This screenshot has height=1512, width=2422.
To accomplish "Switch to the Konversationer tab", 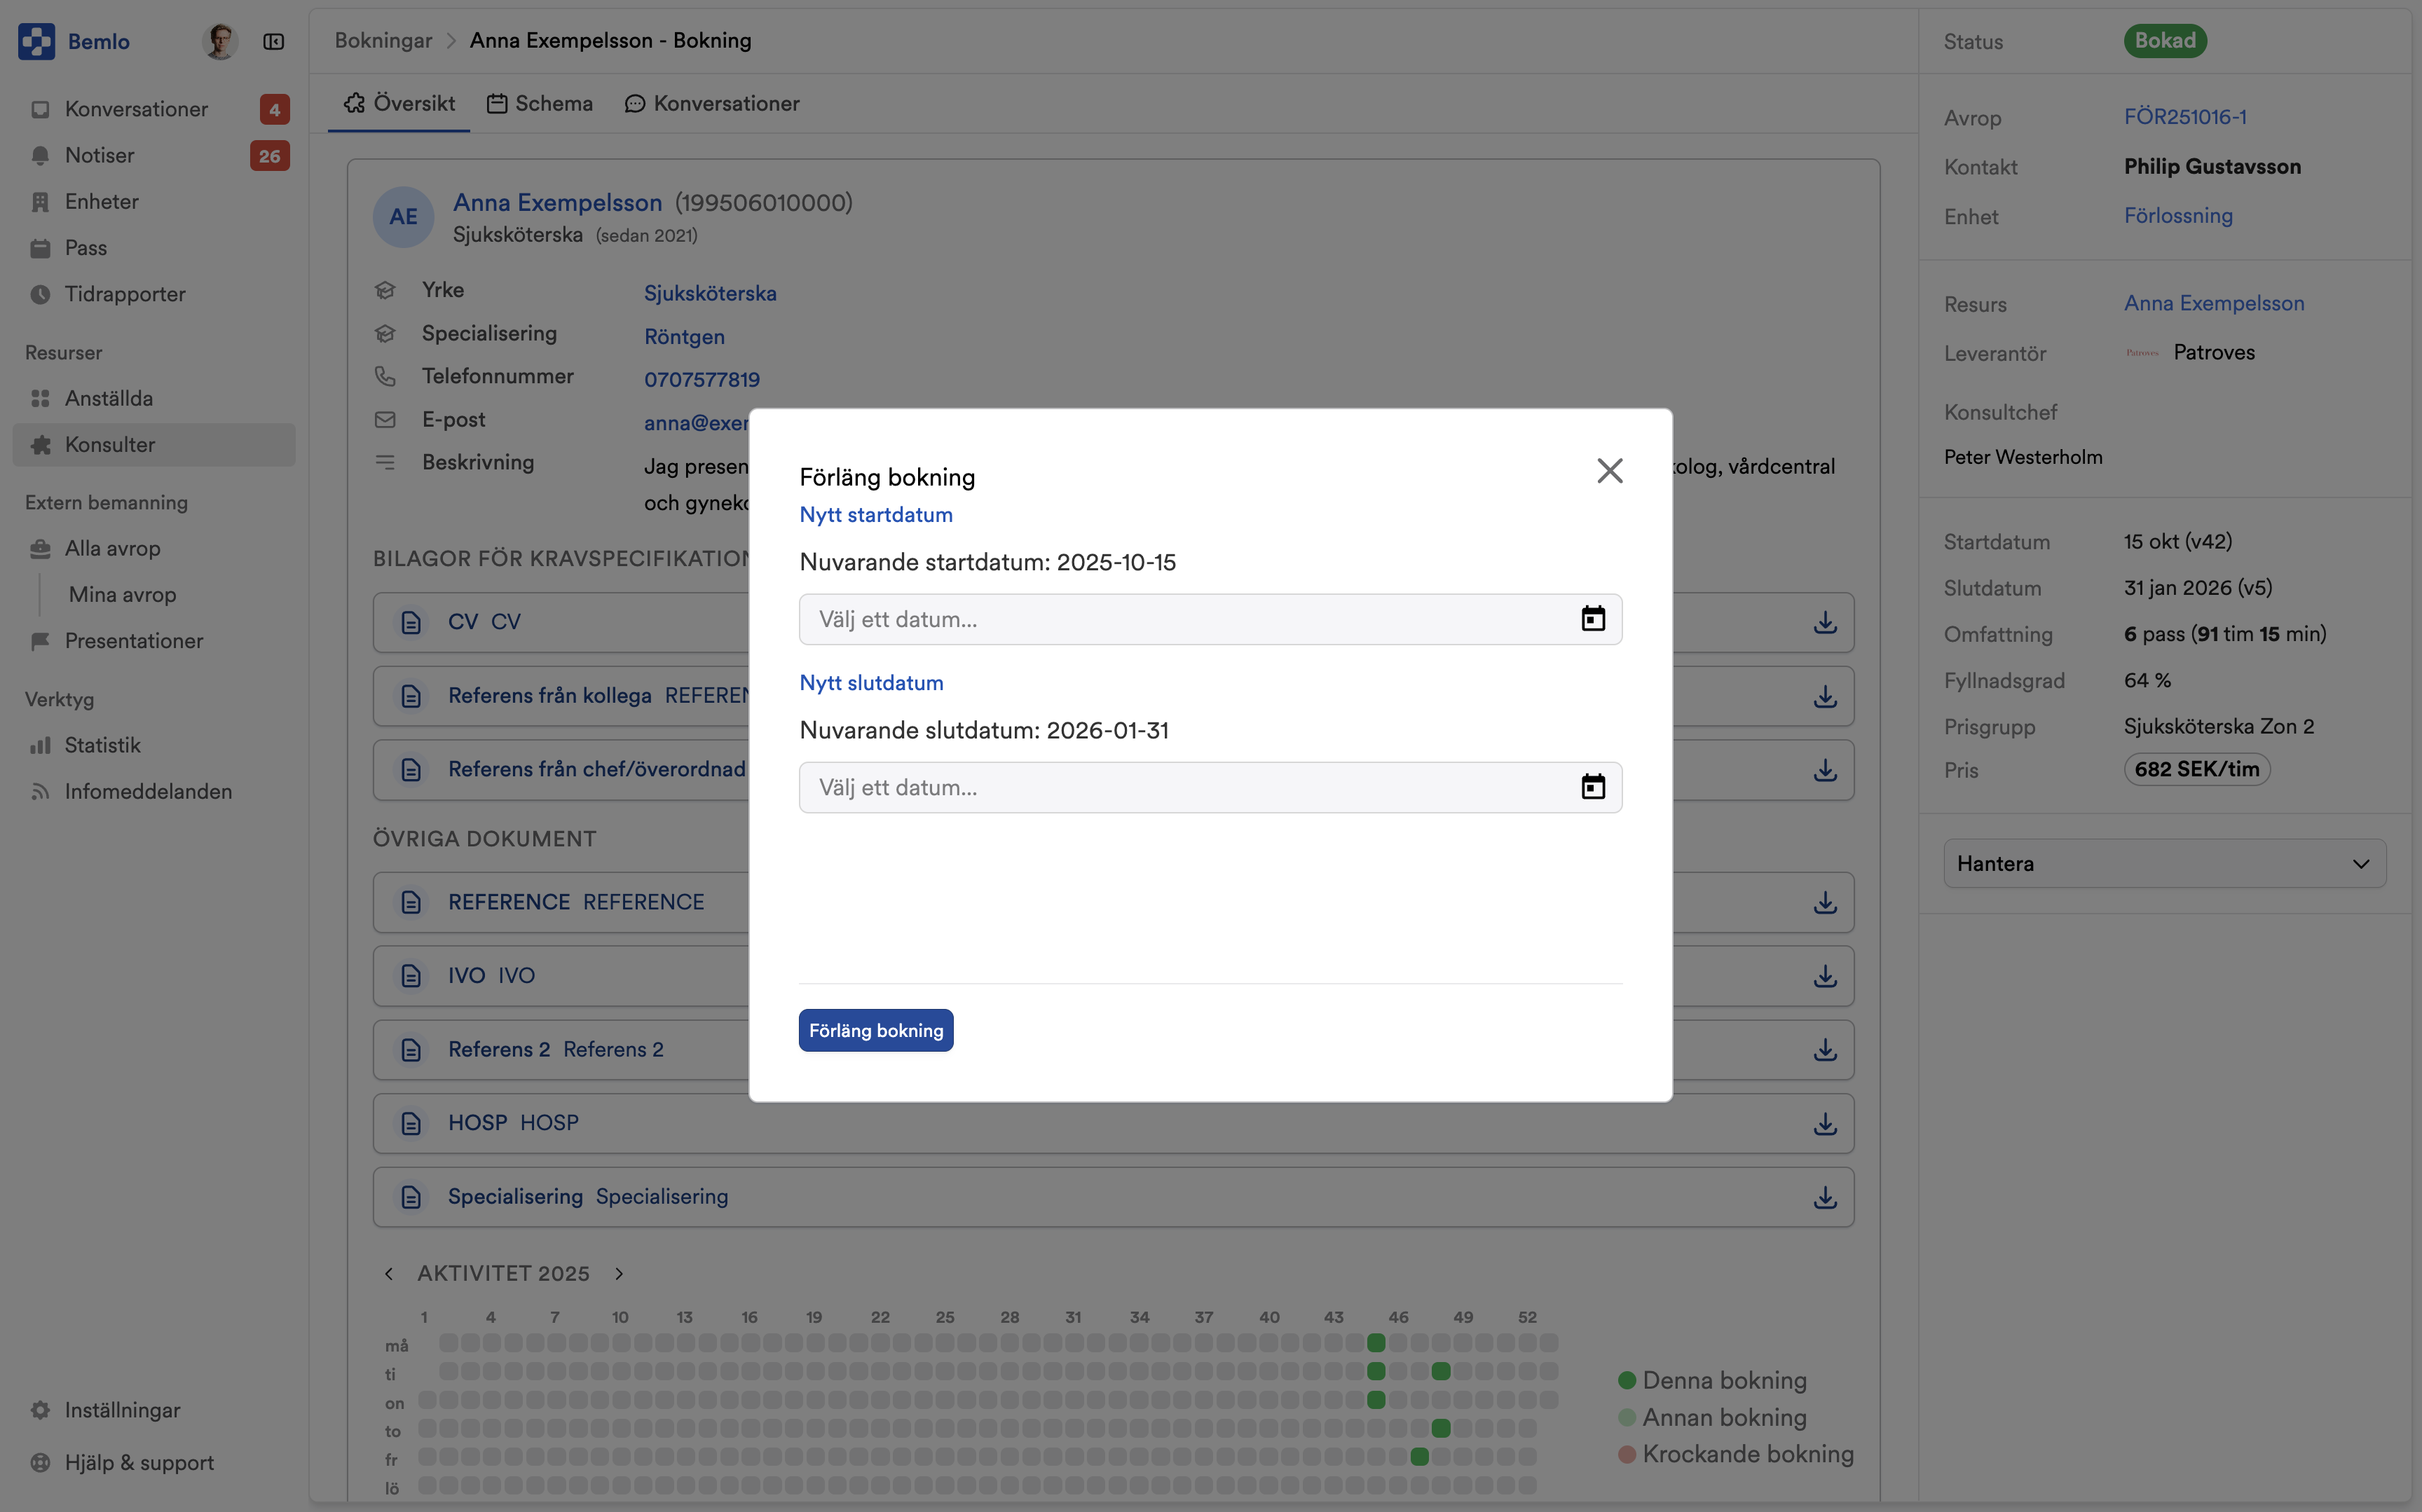I will 712,103.
